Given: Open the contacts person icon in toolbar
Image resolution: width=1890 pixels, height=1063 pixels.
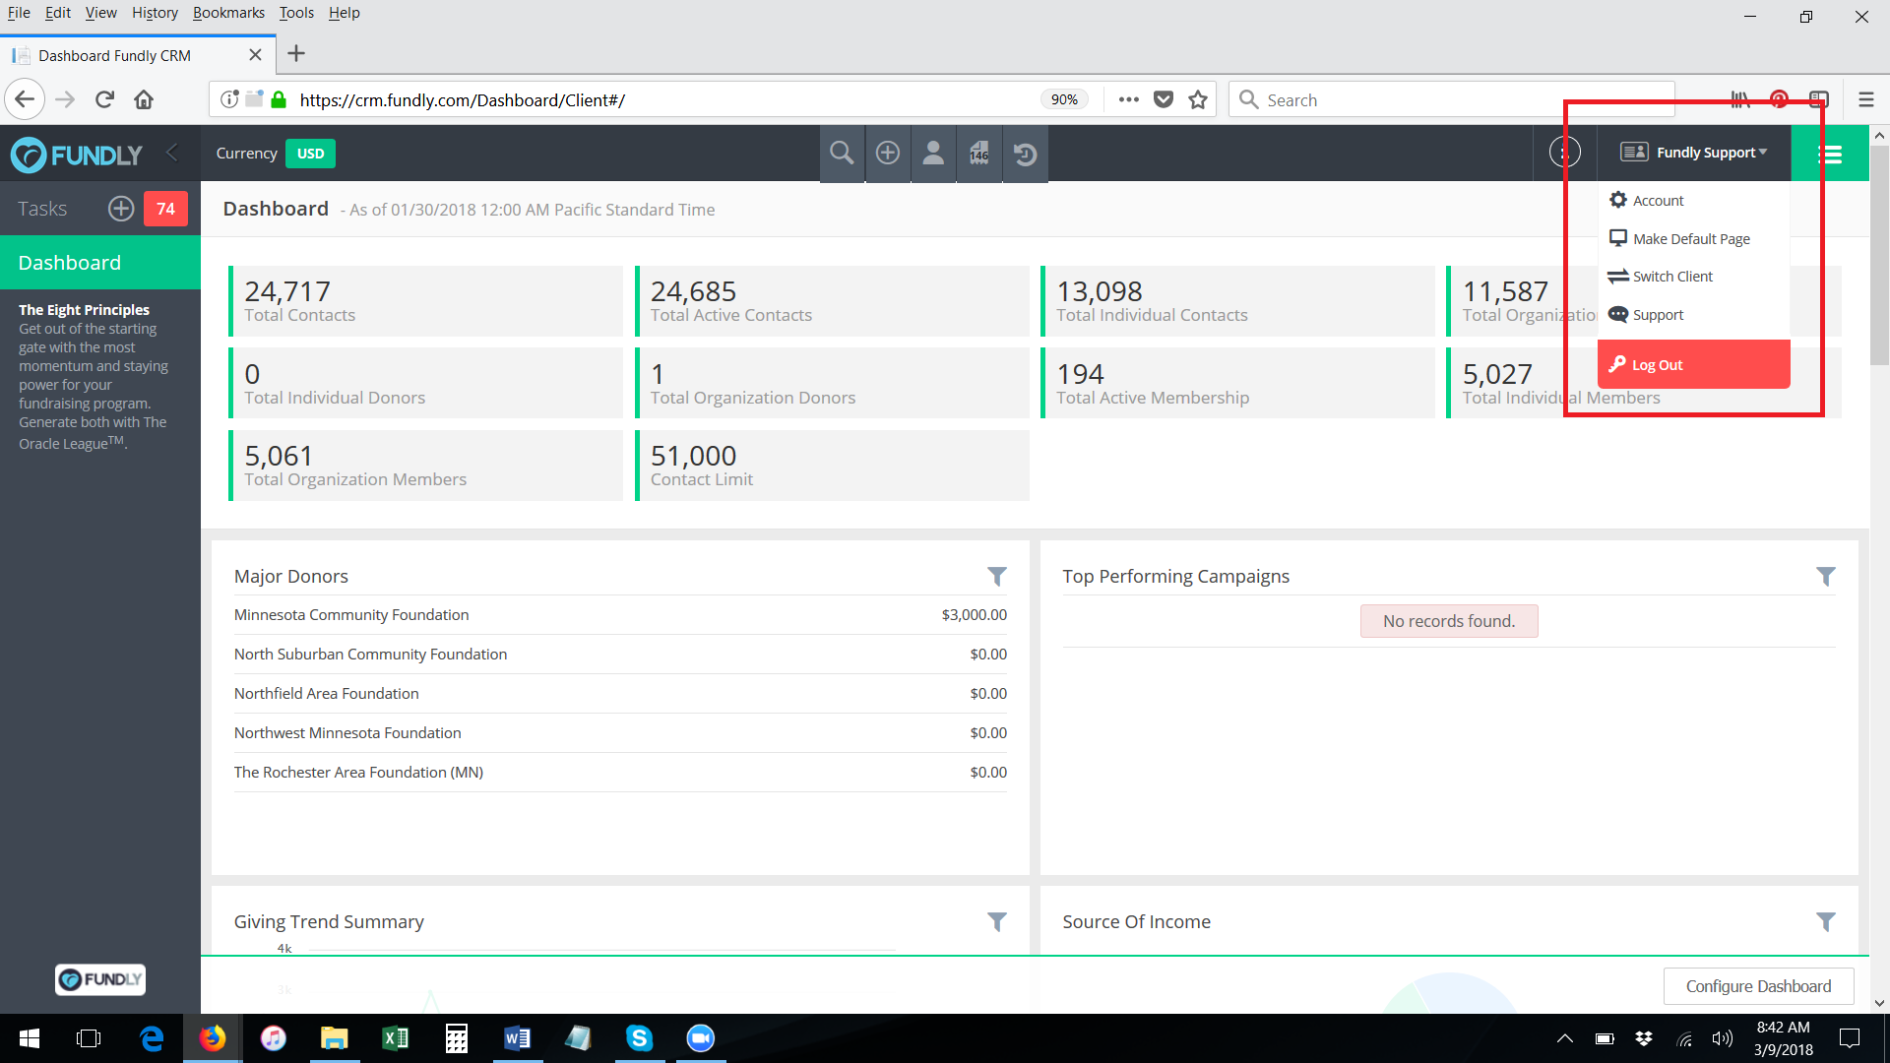Looking at the screenshot, I should 933,154.
